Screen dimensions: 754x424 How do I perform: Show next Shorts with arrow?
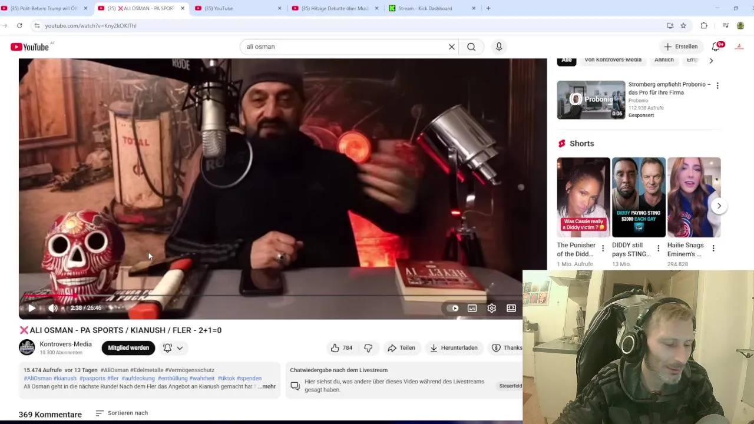click(719, 206)
